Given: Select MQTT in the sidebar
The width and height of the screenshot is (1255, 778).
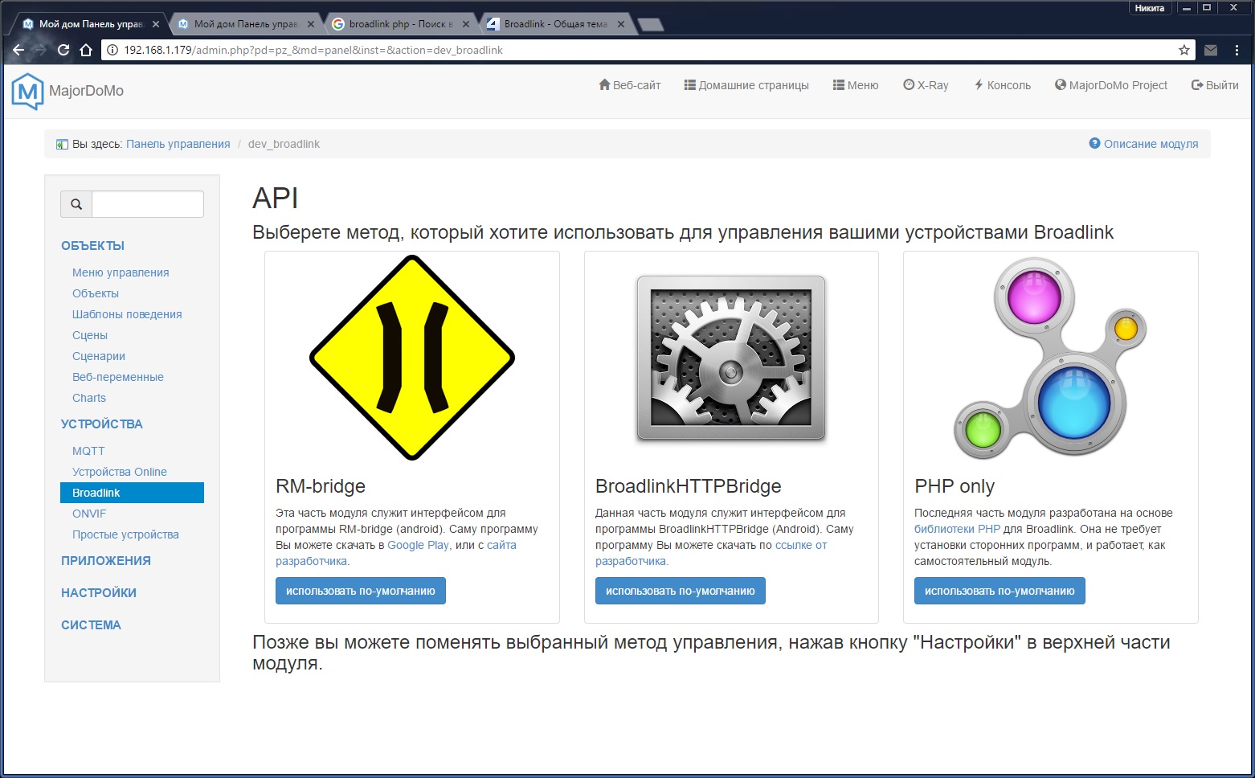Looking at the screenshot, I should 88,451.
